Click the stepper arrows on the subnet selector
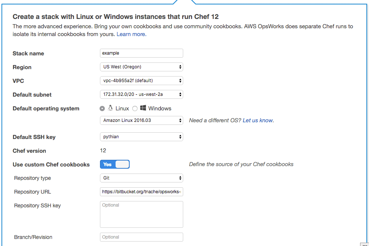 click(x=180, y=94)
